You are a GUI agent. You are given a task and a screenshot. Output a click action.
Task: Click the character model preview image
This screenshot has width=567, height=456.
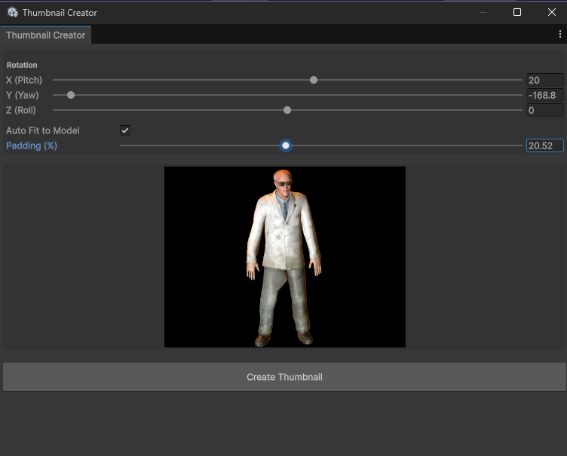[284, 257]
